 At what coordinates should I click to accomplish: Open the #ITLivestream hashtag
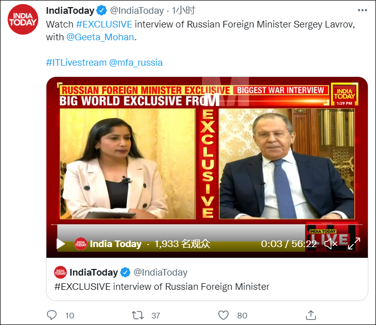pyautogui.click(x=76, y=63)
